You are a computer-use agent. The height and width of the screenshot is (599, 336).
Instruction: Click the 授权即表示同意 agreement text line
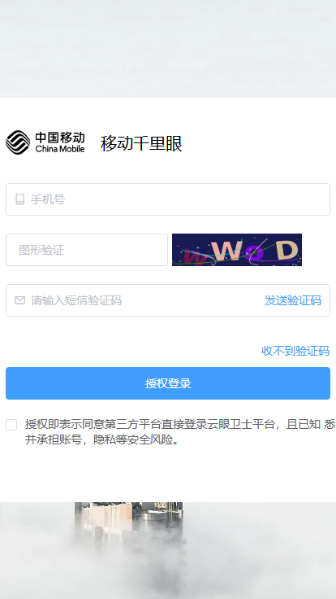coord(180,424)
